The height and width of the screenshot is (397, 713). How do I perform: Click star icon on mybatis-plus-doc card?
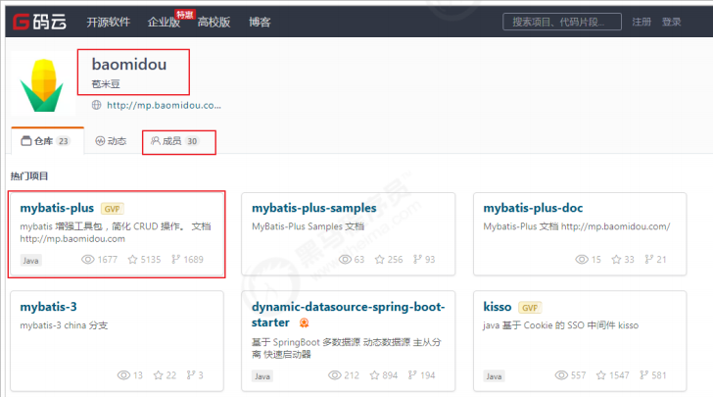pos(616,260)
